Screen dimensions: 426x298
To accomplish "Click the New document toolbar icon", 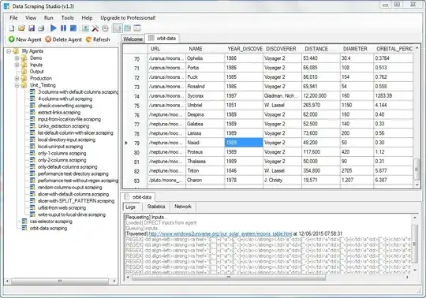I will pyautogui.click(x=12, y=28).
